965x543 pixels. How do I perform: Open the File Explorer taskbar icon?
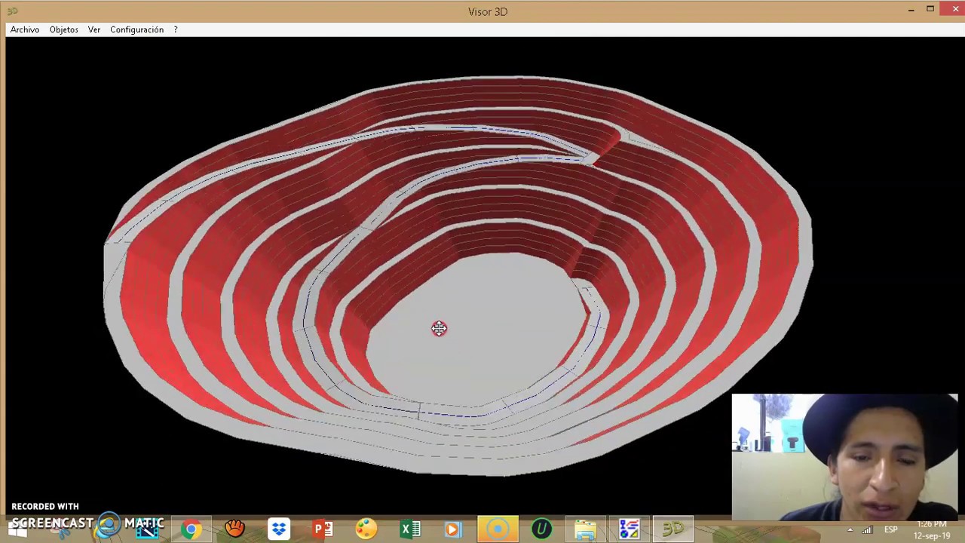tap(585, 529)
